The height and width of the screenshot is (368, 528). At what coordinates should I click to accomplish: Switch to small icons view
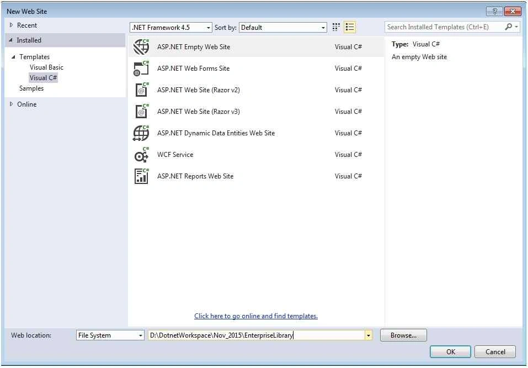(x=336, y=27)
